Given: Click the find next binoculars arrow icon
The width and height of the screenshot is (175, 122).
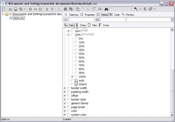Looking at the screenshot, I should click(136, 9).
